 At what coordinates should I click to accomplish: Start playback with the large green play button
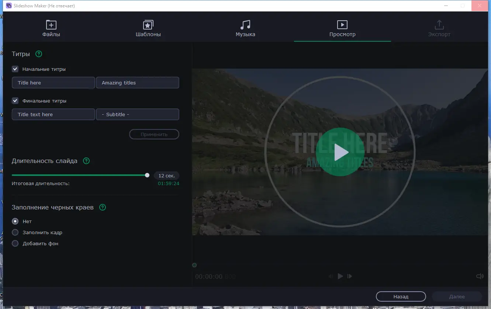(x=340, y=152)
